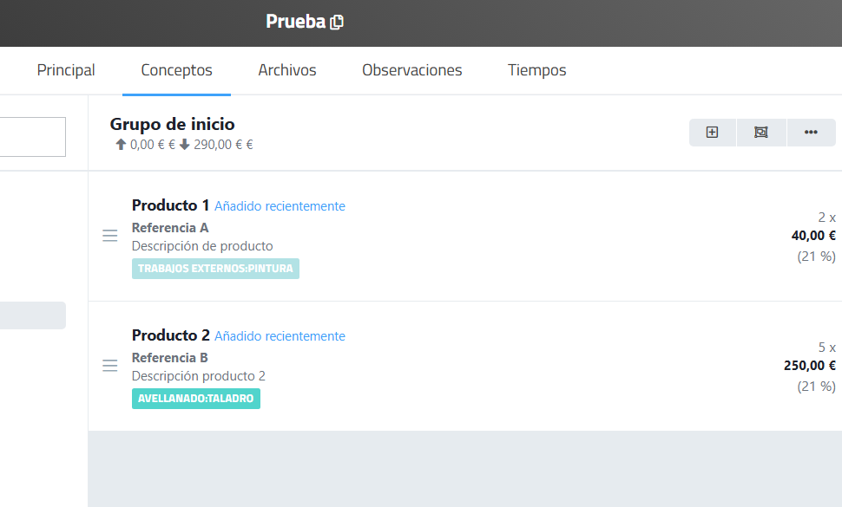The width and height of the screenshot is (842, 507).
Task: Click the add concept plus icon
Action: point(712,133)
